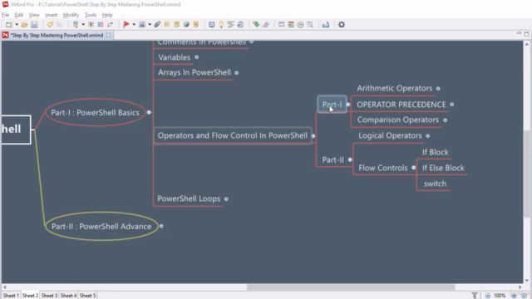Click the Drill Down toolbar icon
The width and height of the screenshot is (532, 299).
point(211,24)
